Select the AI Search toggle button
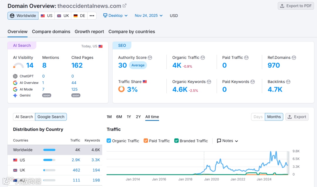Image resolution: width=317 pixels, height=187 pixels. pyautogui.click(x=24, y=117)
